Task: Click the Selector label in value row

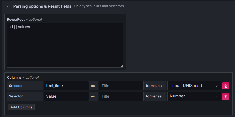Action: [x=16, y=96]
